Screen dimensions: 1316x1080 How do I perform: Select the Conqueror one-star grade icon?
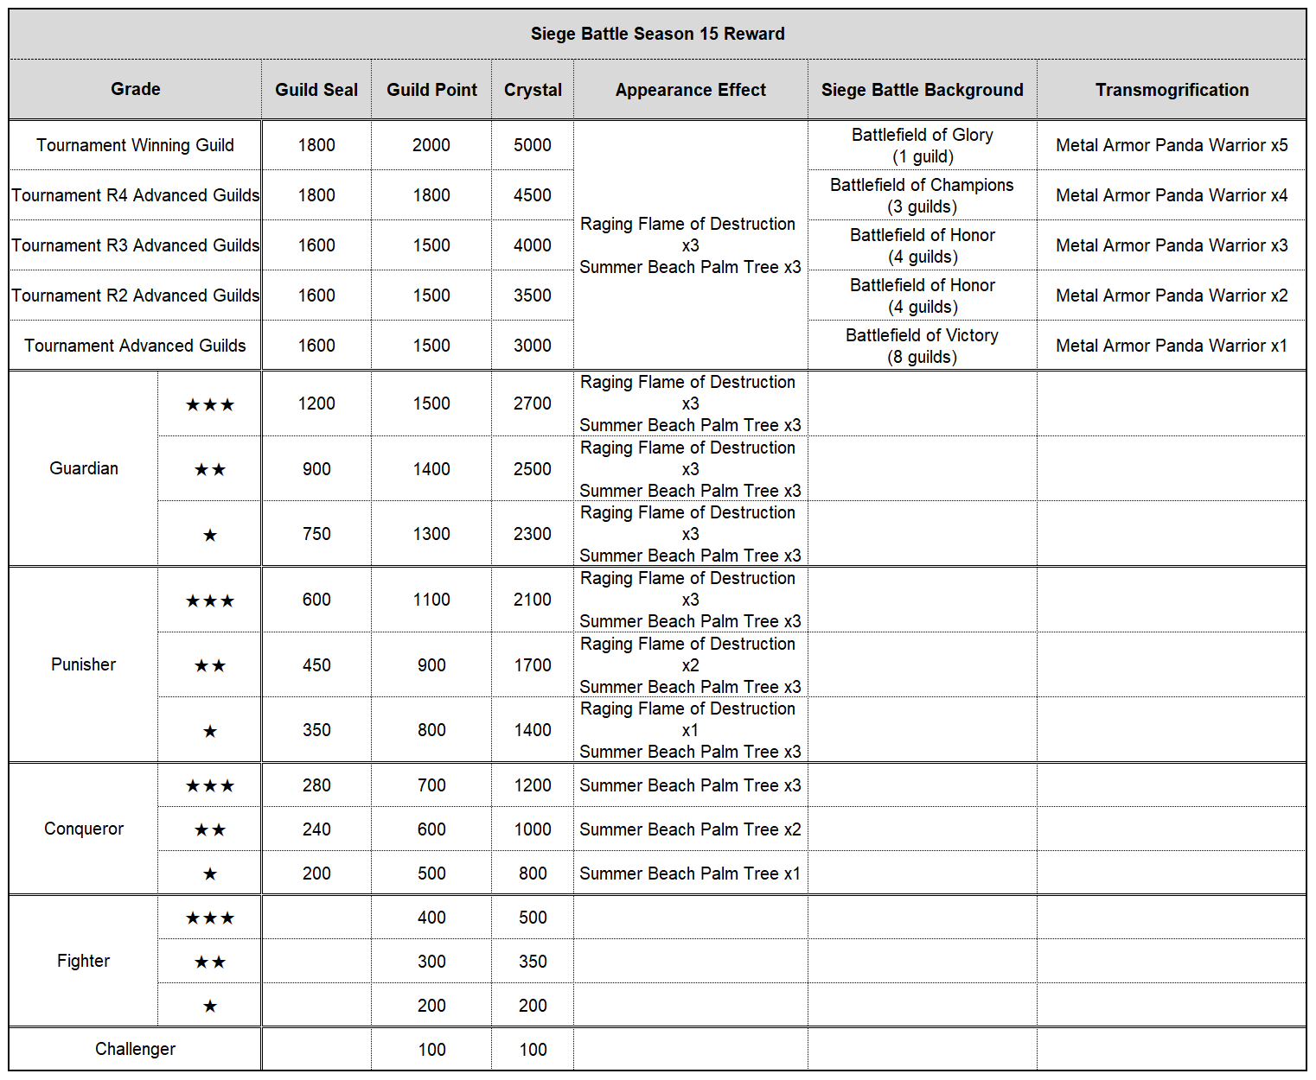click(209, 874)
